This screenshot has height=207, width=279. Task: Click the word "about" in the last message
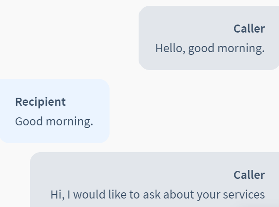178,195
